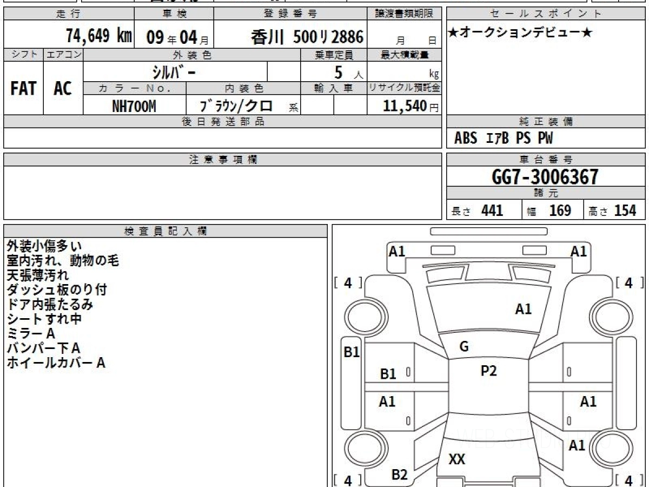
Task: Click the カラーNo. header
Action: pos(135,88)
